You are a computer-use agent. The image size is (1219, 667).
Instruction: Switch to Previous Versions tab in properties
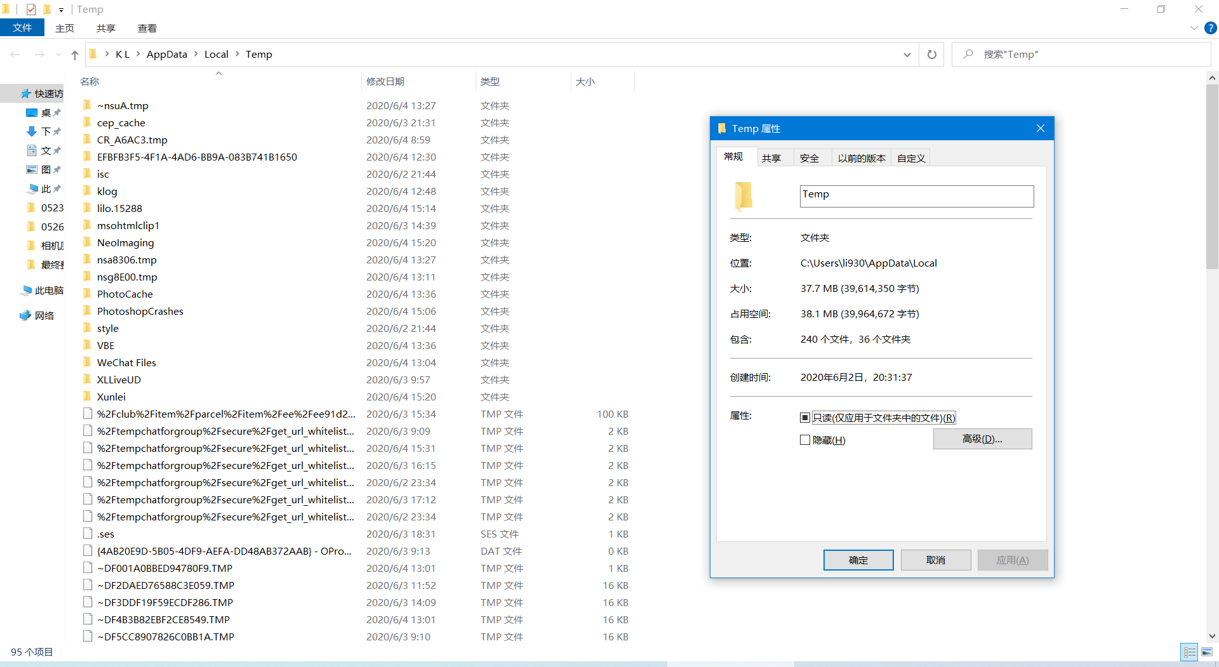[x=862, y=158]
